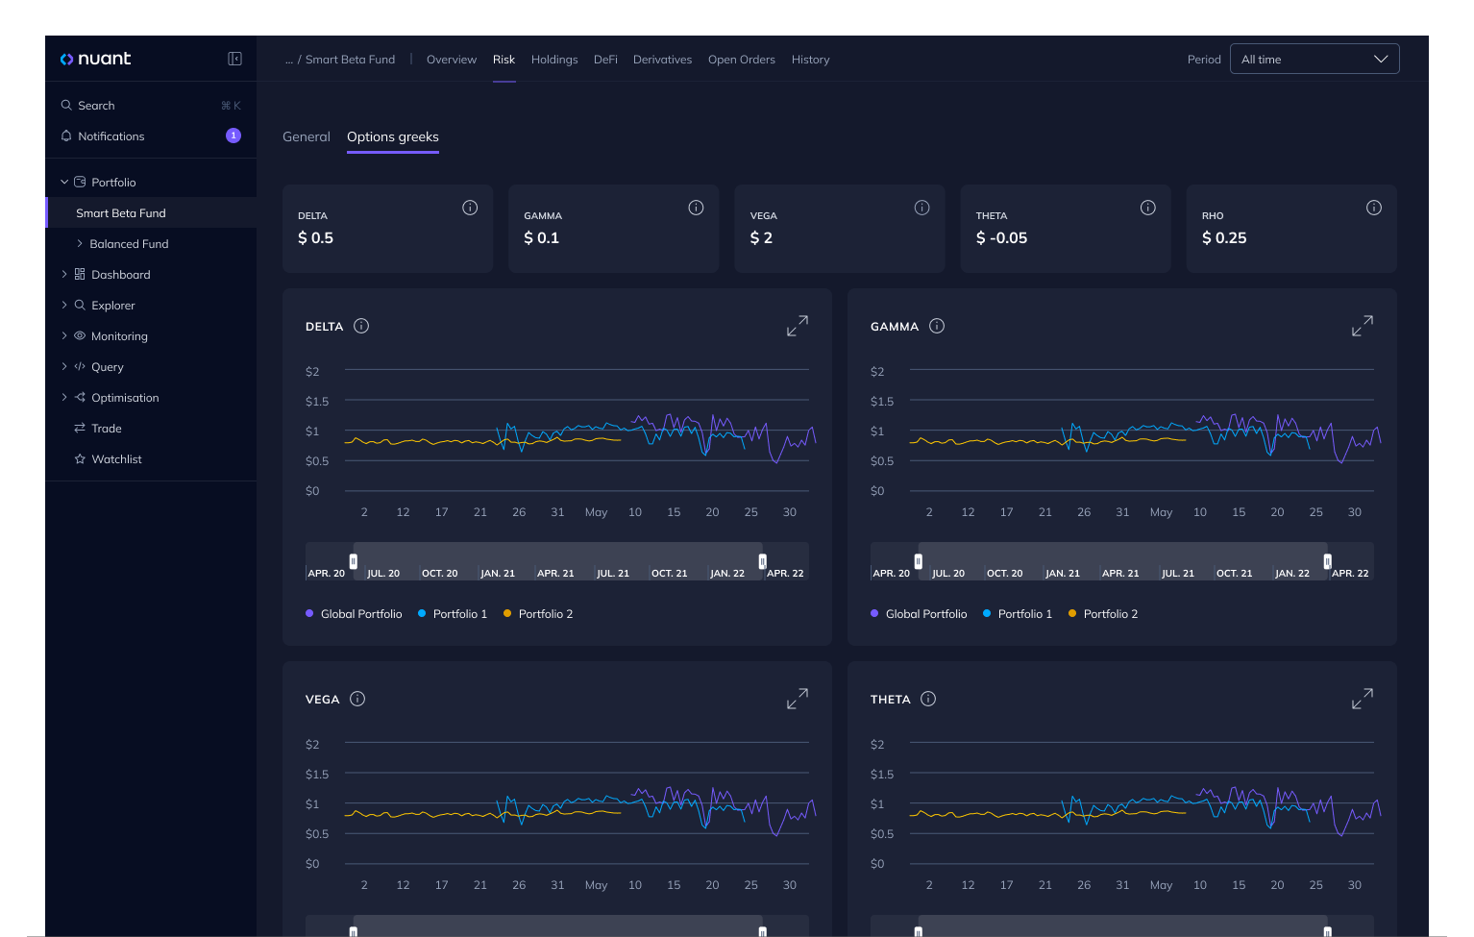Toggle Portfolio 1 in GAMMA legend
1474x937 pixels.
(x=1018, y=613)
